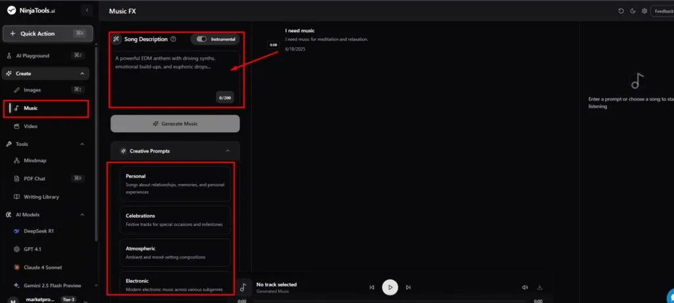
Task: Go to the previous track
Action: (372, 287)
